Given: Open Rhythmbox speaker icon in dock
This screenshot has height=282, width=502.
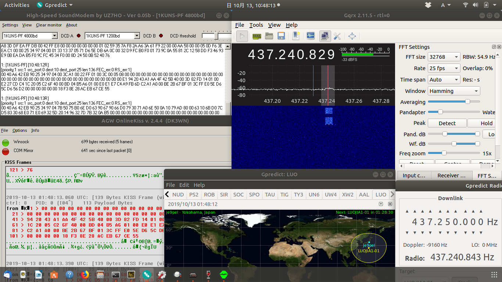Looking at the screenshot, I should (x=23, y=274).
